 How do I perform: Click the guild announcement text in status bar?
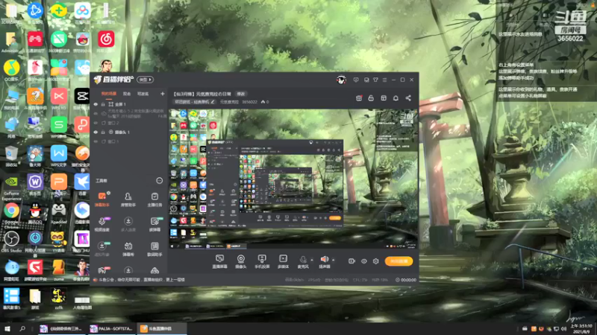tap(142, 280)
